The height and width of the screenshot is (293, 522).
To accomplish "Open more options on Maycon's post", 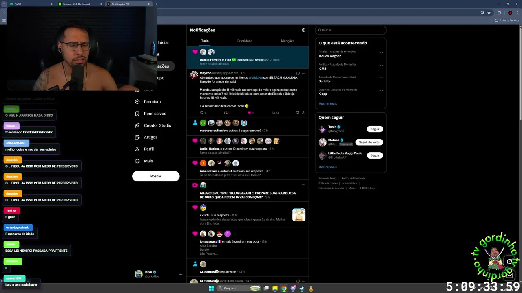I will pos(303,73).
